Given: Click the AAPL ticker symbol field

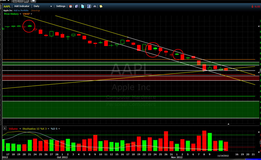Looking at the screenshot, I should (x=7, y=6).
